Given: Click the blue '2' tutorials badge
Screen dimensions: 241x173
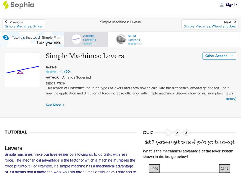Looking at the screenshot, I should [x=7, y=37].
